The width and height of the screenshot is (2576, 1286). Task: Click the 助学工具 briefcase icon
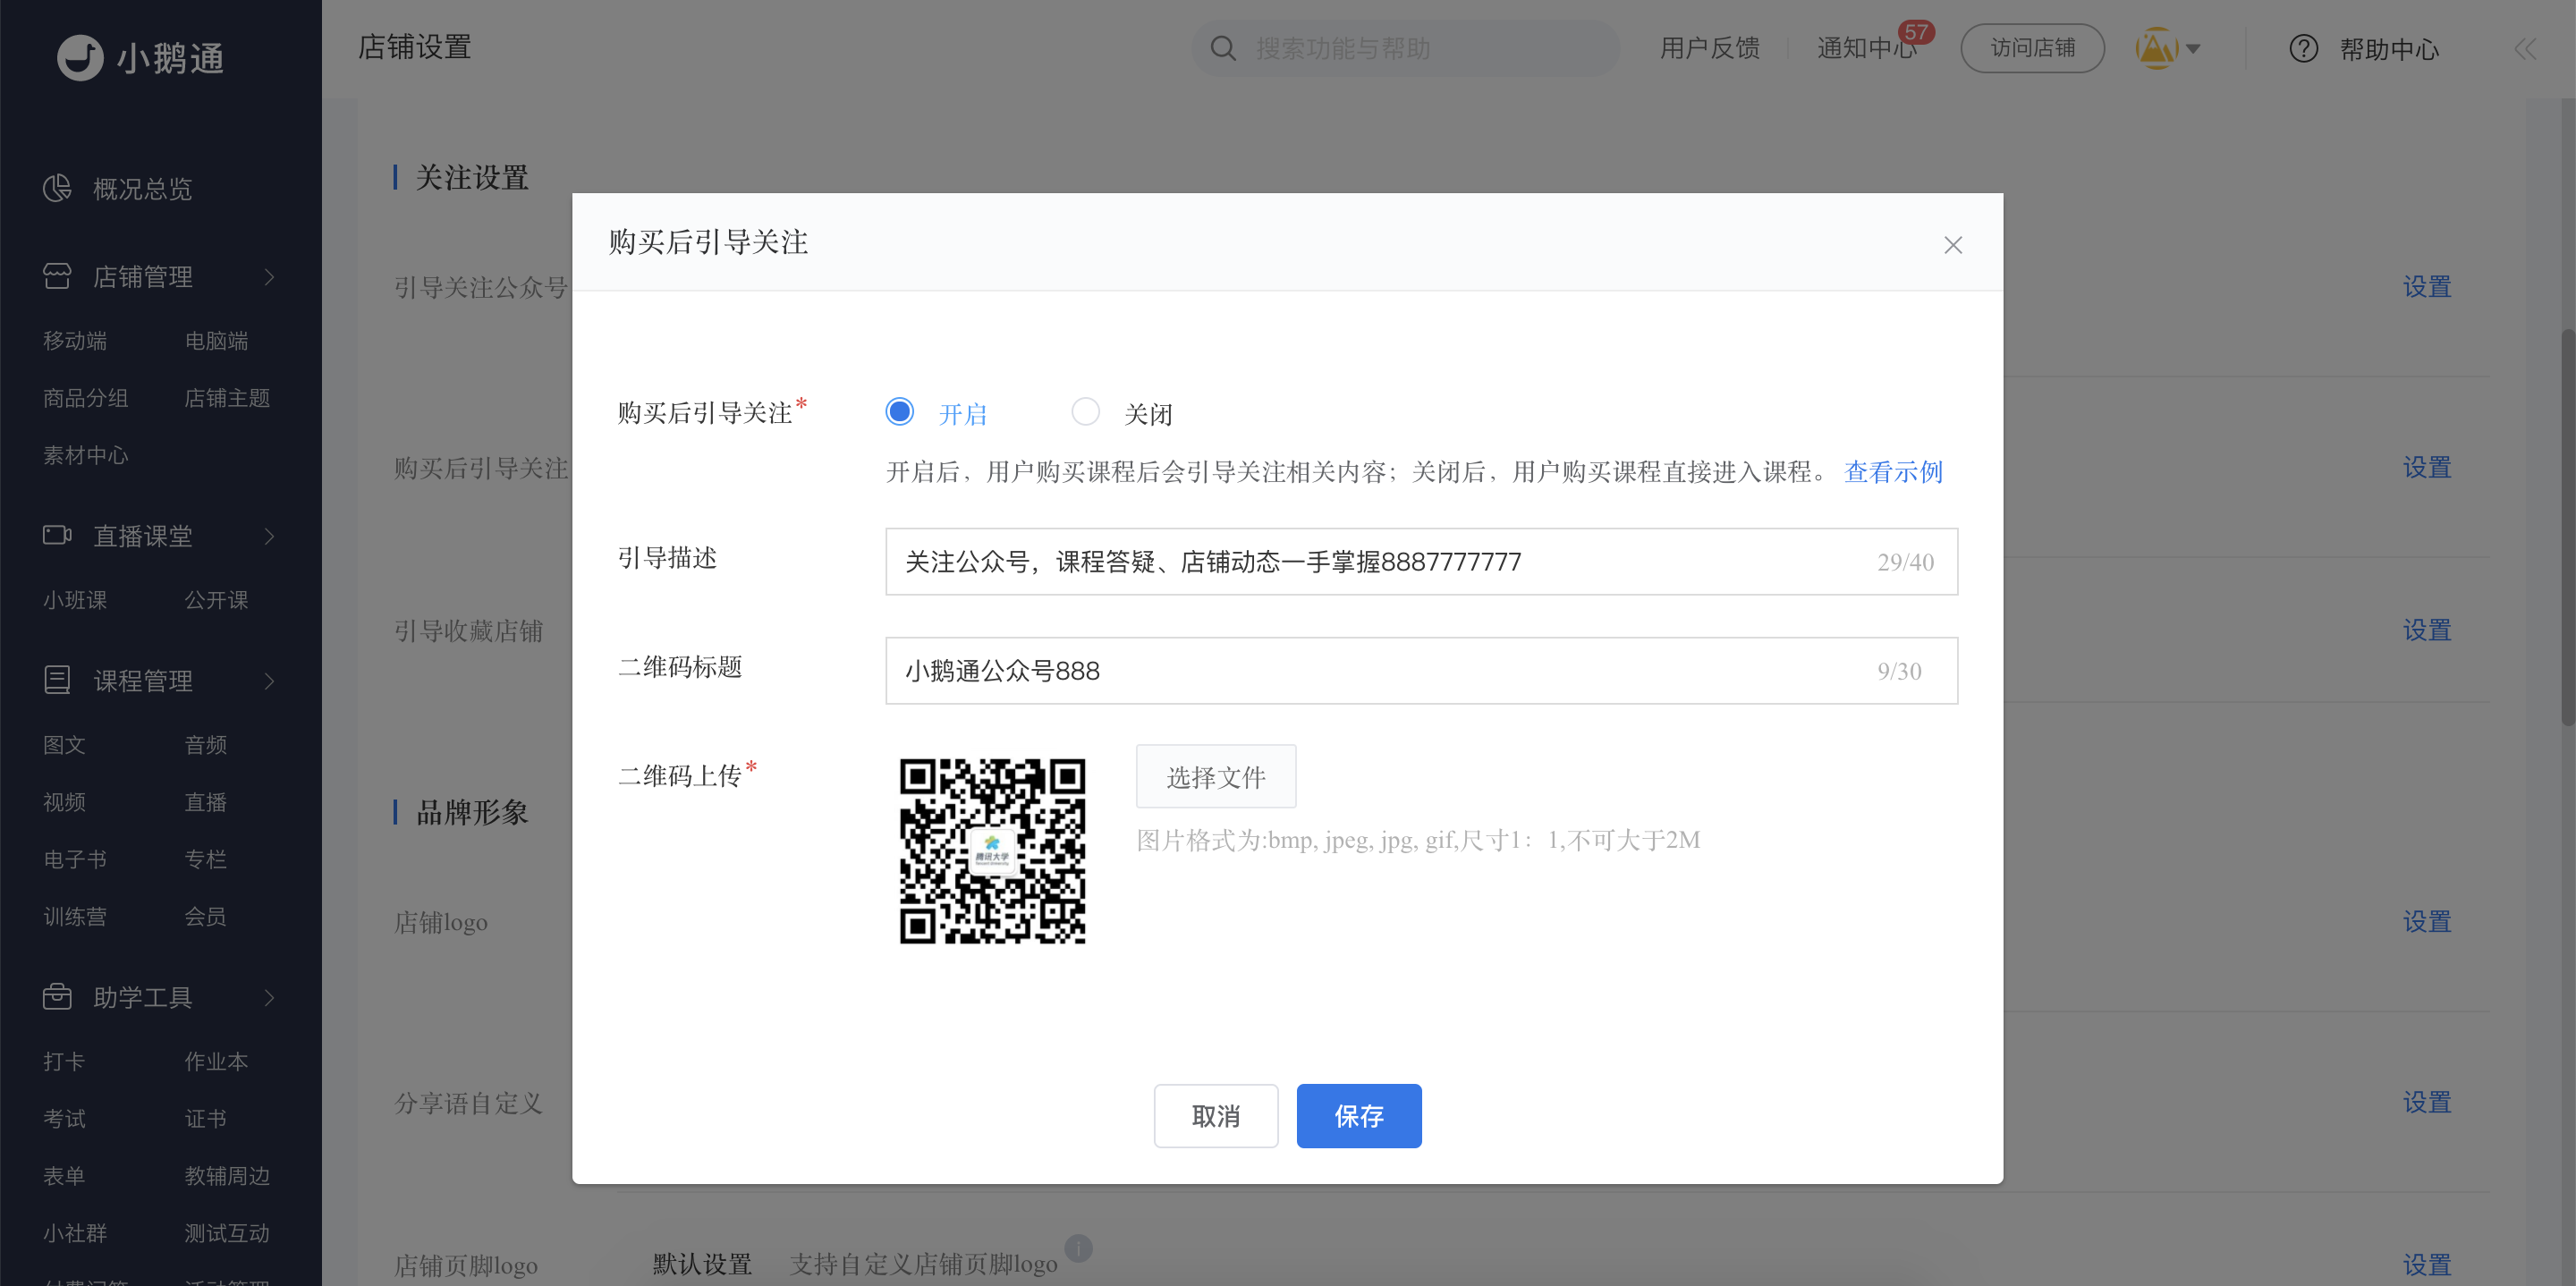click(57, 996)
